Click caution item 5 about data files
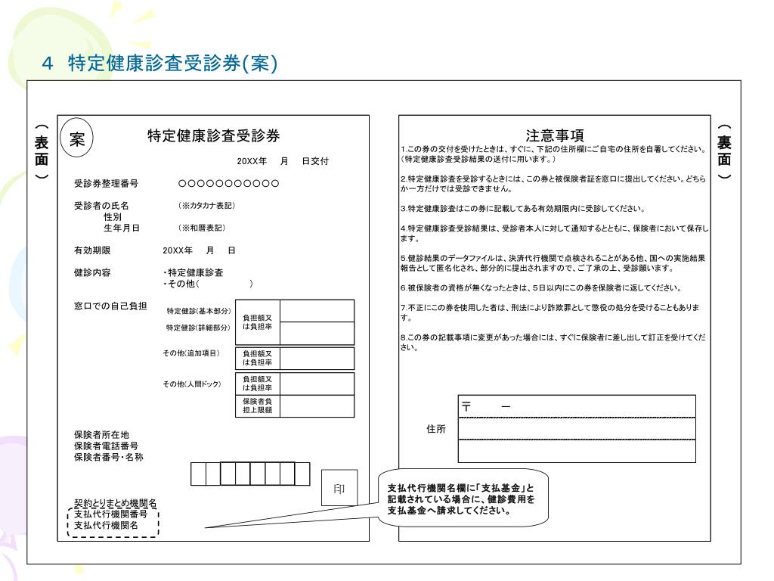This screenshot has width=774, height=581. point(553,263)
